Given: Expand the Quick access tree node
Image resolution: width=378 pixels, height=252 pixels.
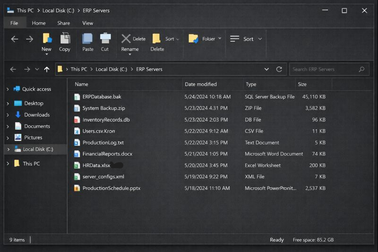Looking at the screenshot, I should 8,89.
